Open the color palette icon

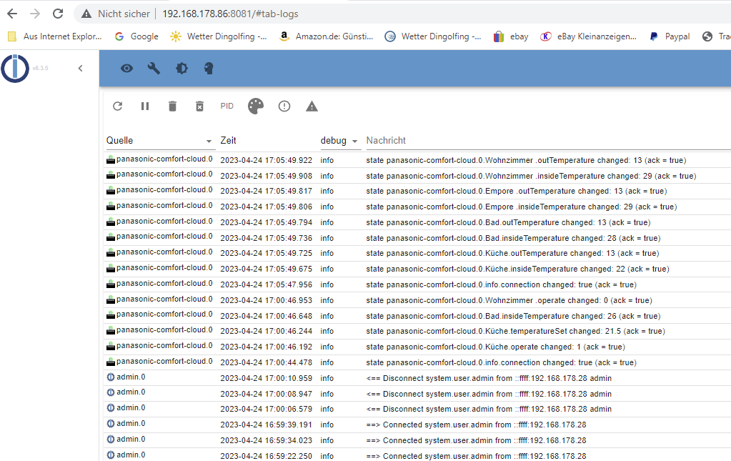pos(256,106)
